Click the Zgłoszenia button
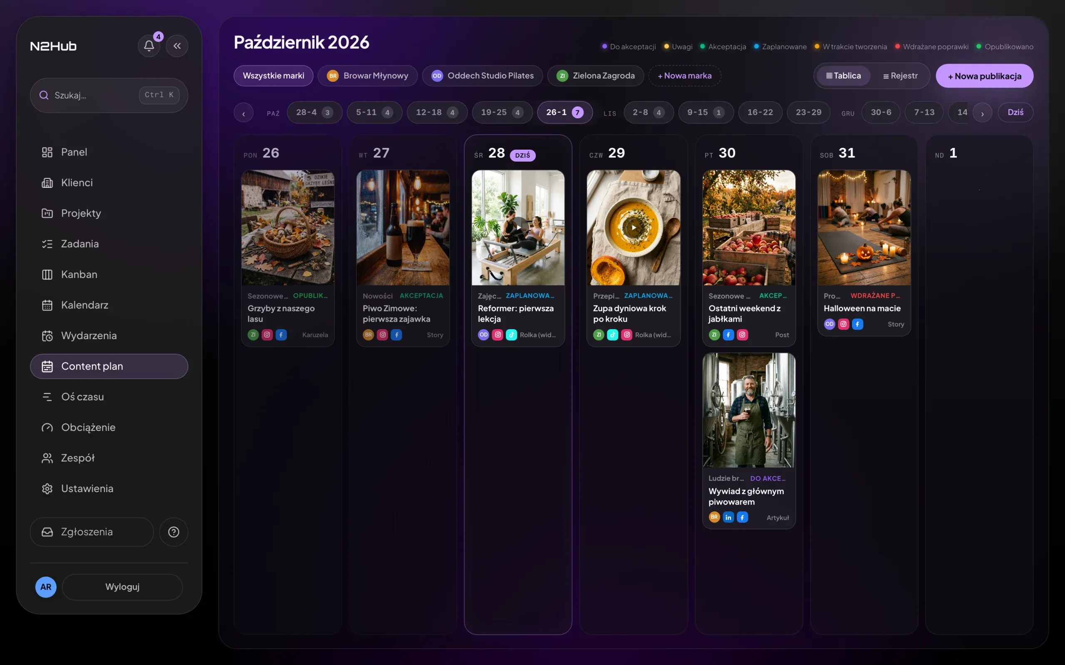 pos(92,532)
